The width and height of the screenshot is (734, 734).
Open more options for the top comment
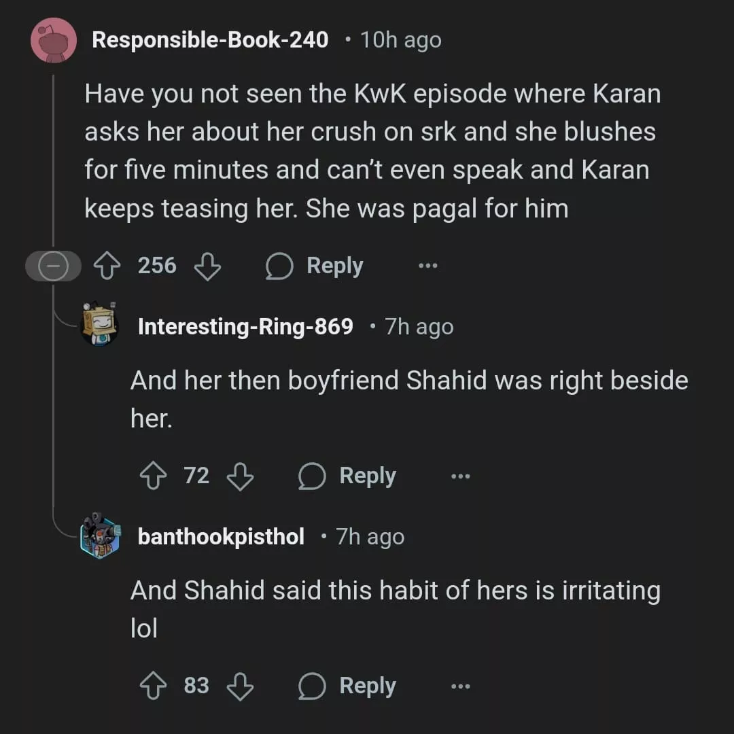tap(428, 266)
